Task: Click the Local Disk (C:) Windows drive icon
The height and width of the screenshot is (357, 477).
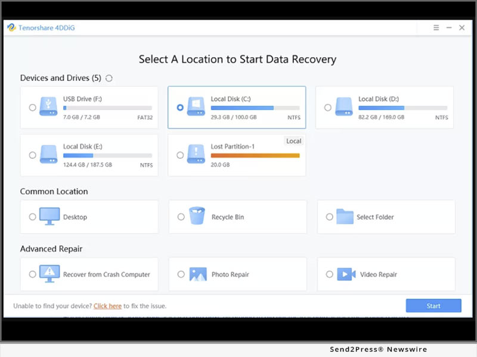Action: click(x=196, y=107)
